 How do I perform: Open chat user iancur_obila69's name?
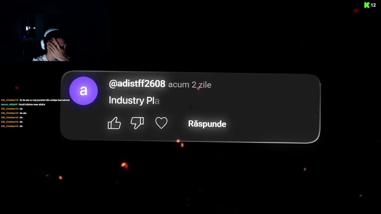click(x=9, y=104)
